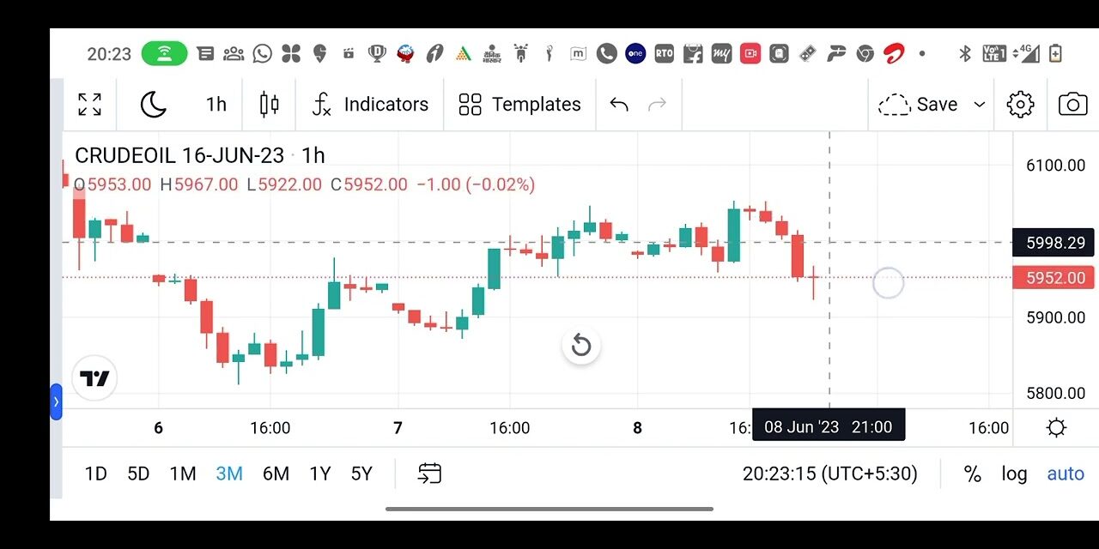1099x549 pixels.
Task: Toggle percent scale mode
Action: click(x=972, y=474)
